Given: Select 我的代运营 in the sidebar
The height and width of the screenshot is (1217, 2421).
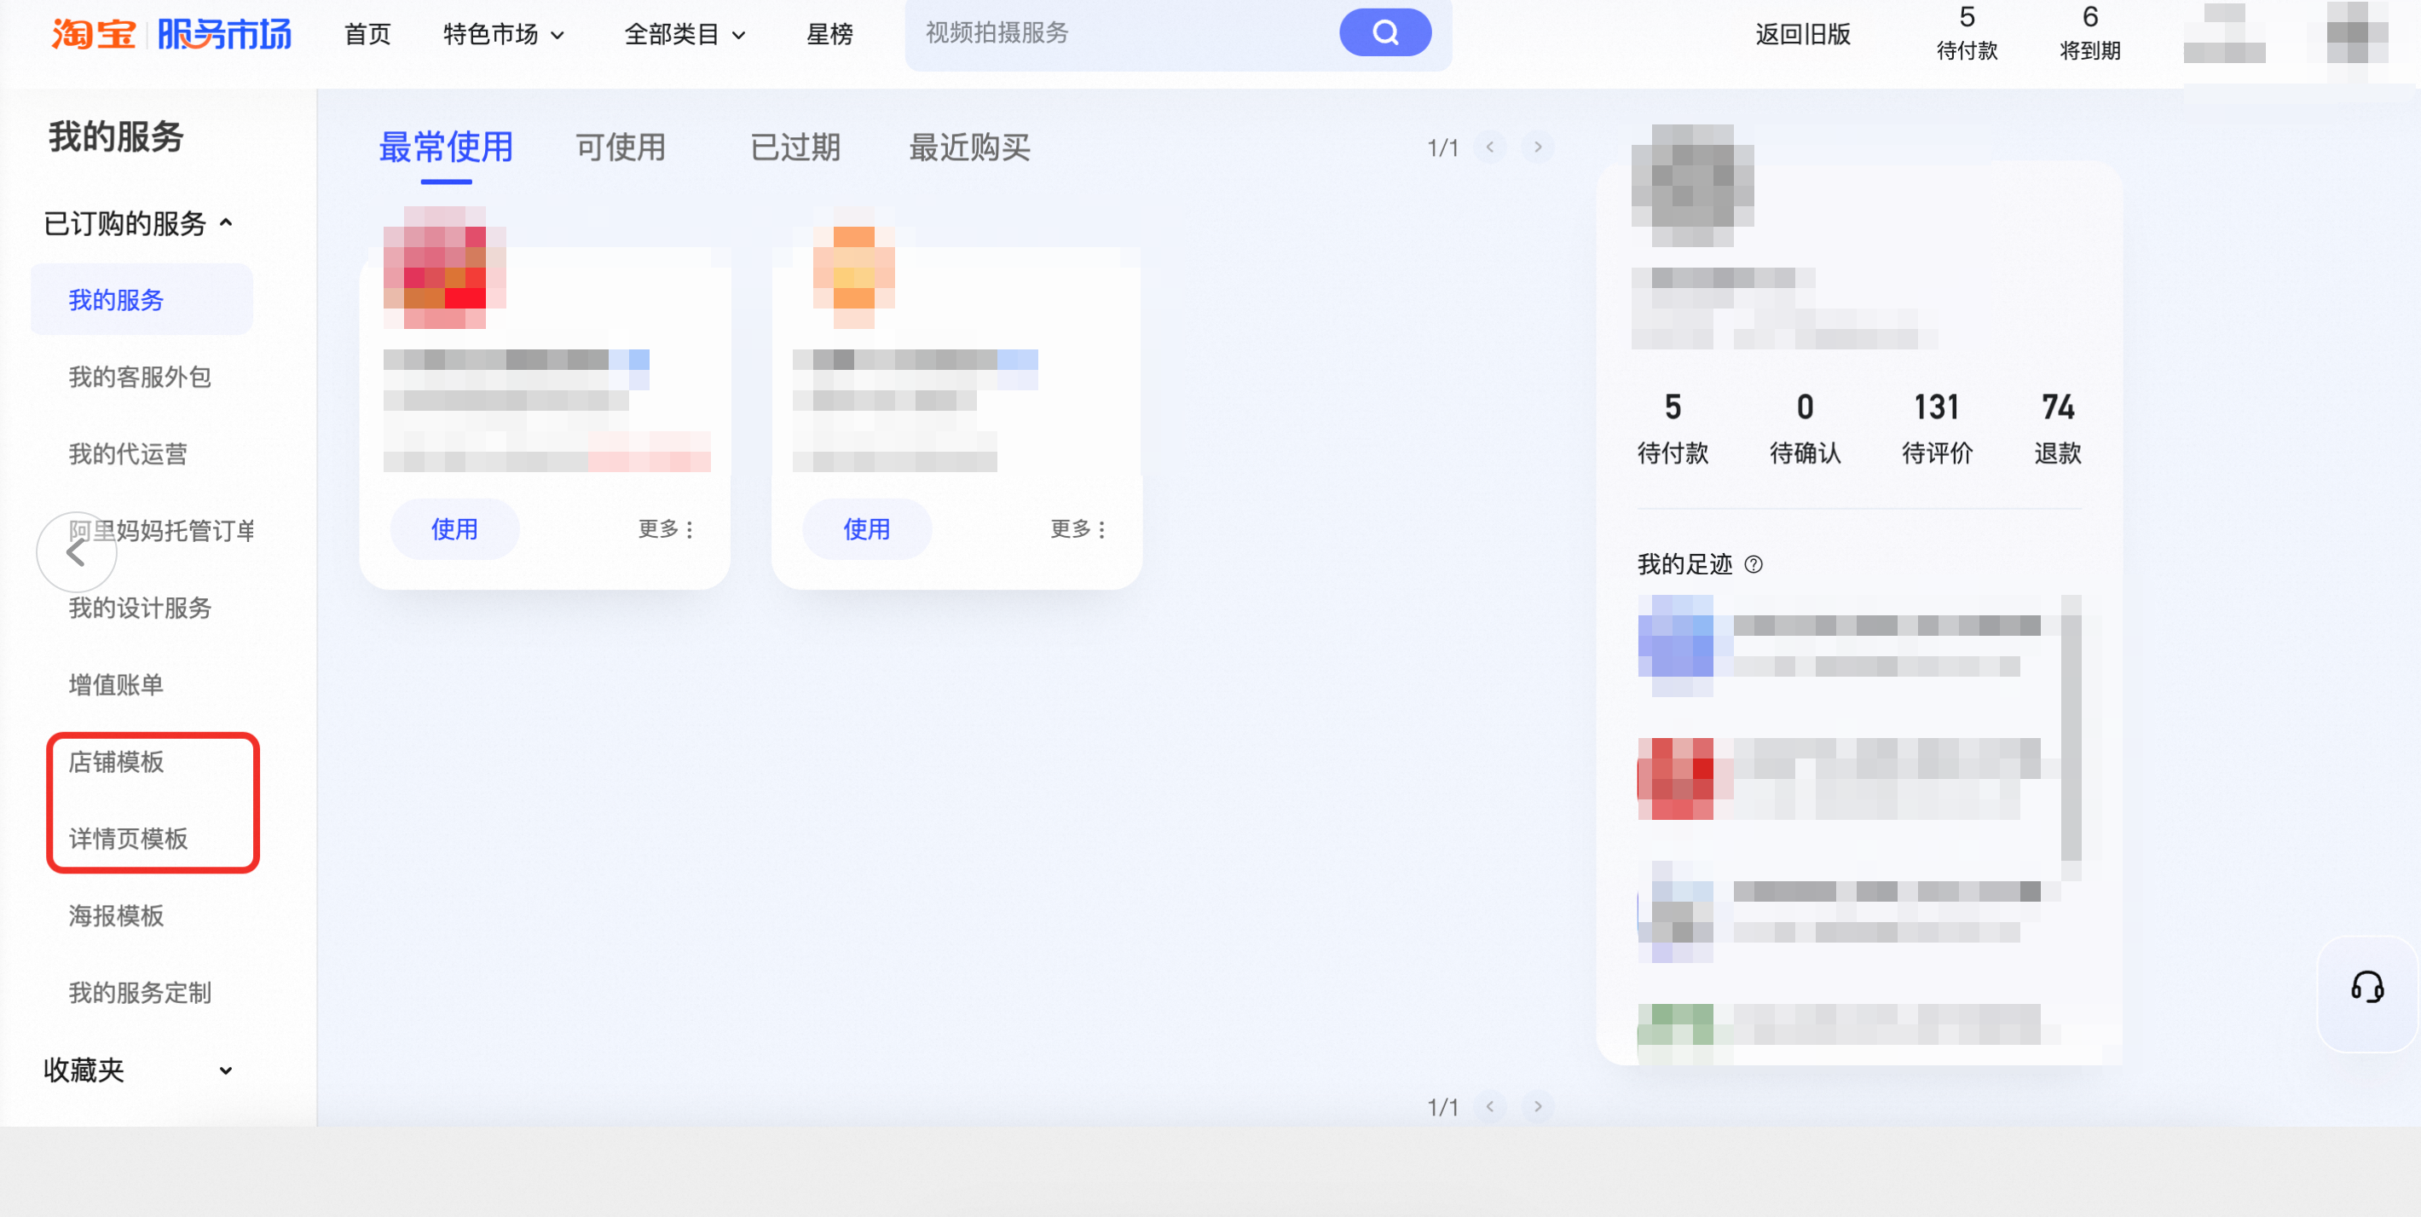Looking at the screenshot, I should tap(128, 454).
